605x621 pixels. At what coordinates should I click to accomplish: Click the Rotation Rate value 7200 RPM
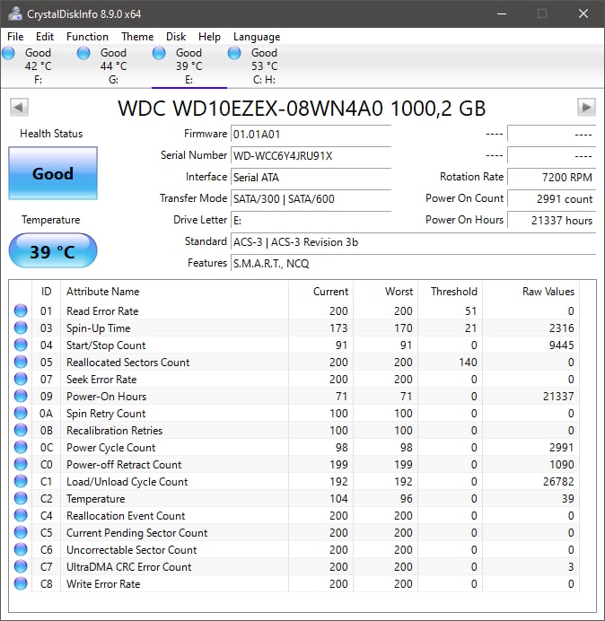coord(551,177)
